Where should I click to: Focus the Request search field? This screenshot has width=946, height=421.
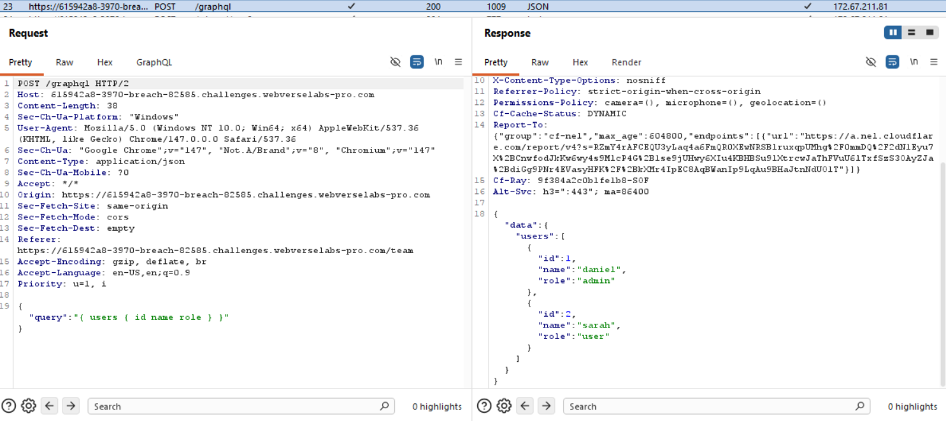241,406
